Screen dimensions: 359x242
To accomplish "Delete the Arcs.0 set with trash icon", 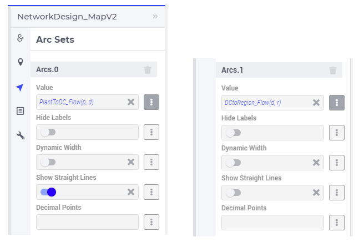I will [x=148, y=70].
